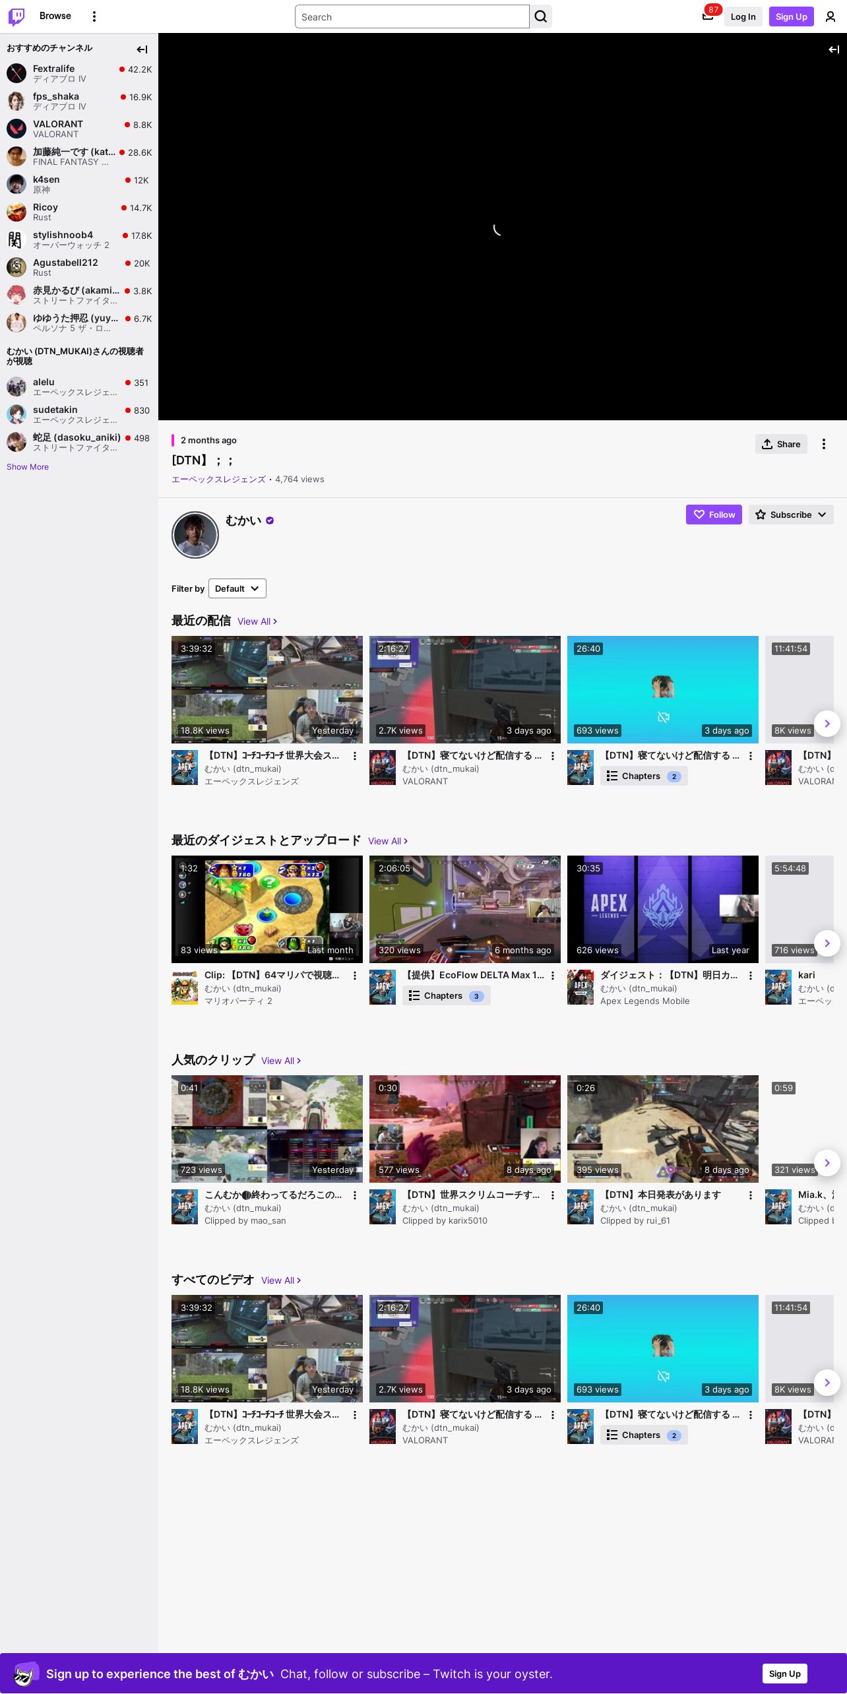847x1694 pixels.
Task: Open the 3:39:32 recent broadcast thumbnail
Action: click(x=267, y=689)
